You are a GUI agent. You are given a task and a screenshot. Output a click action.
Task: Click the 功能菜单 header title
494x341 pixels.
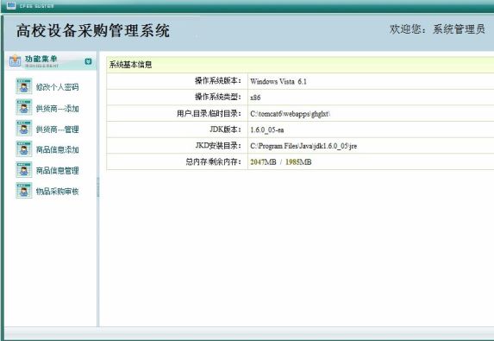point(41,59)
